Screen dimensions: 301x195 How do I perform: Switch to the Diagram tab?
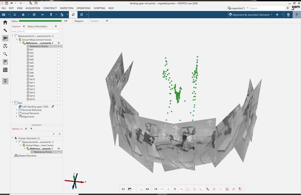tap(79, 21)
